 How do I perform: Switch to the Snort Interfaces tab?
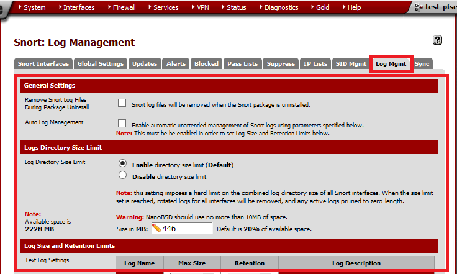43,64
